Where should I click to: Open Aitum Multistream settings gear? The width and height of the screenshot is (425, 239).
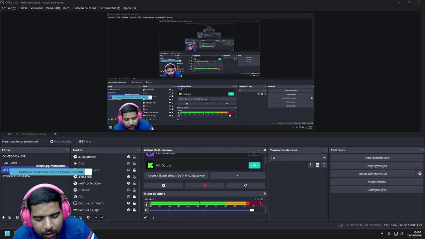tap(163, 186)
